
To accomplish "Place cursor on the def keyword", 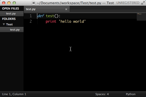I will pyautogui.click(x=41, y=16).
